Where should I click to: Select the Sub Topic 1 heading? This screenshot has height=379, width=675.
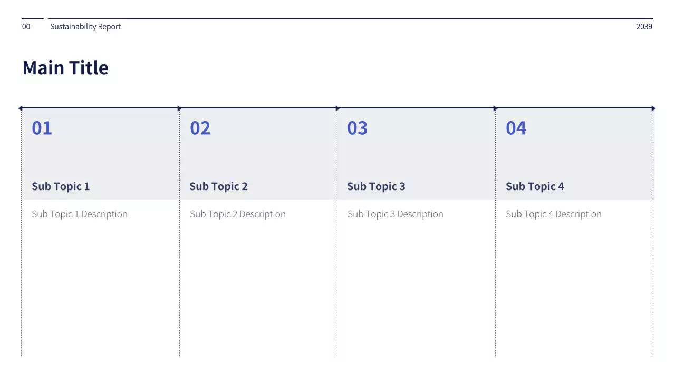tap(61, 186)
